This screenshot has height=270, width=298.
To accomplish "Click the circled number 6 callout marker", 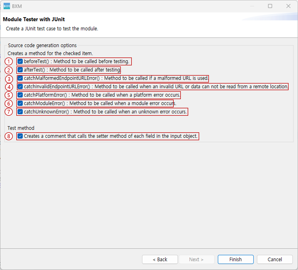I will pyautogui.click(x=9, y=104).
